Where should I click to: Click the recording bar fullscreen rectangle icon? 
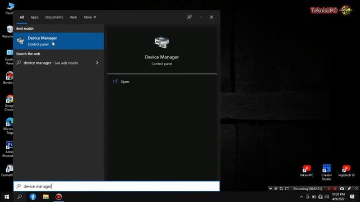tap(287, 189)
